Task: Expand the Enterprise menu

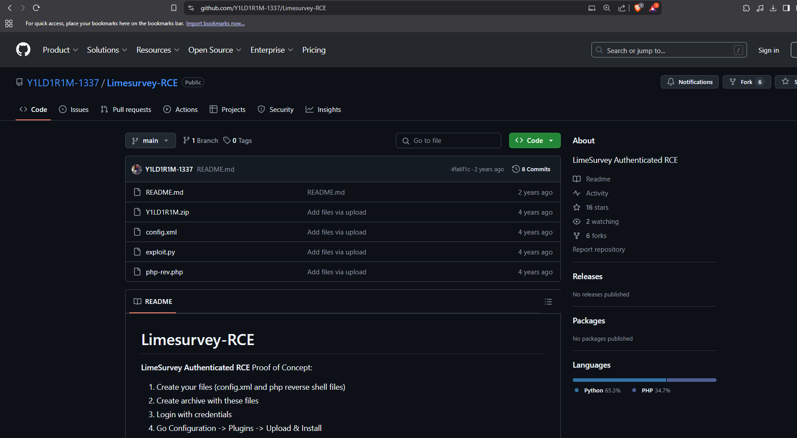Action: coord(272,50)
